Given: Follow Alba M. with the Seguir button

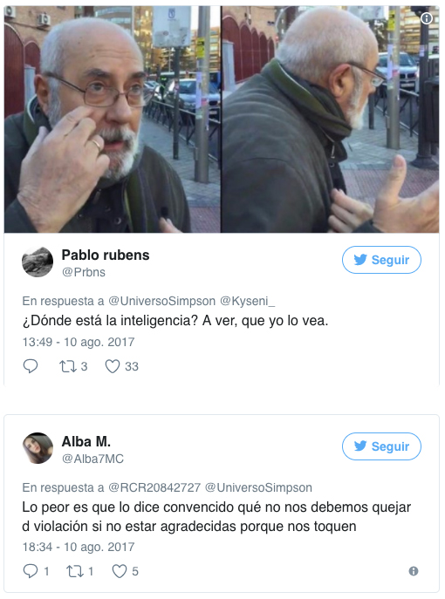Looking at the screenshot, I should tap(381, 446).
